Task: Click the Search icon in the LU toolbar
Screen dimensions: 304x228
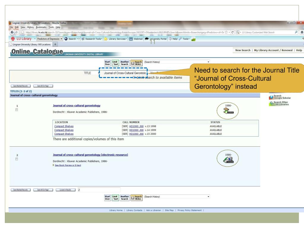Action: pyautogui.click(x=66, y=39)
